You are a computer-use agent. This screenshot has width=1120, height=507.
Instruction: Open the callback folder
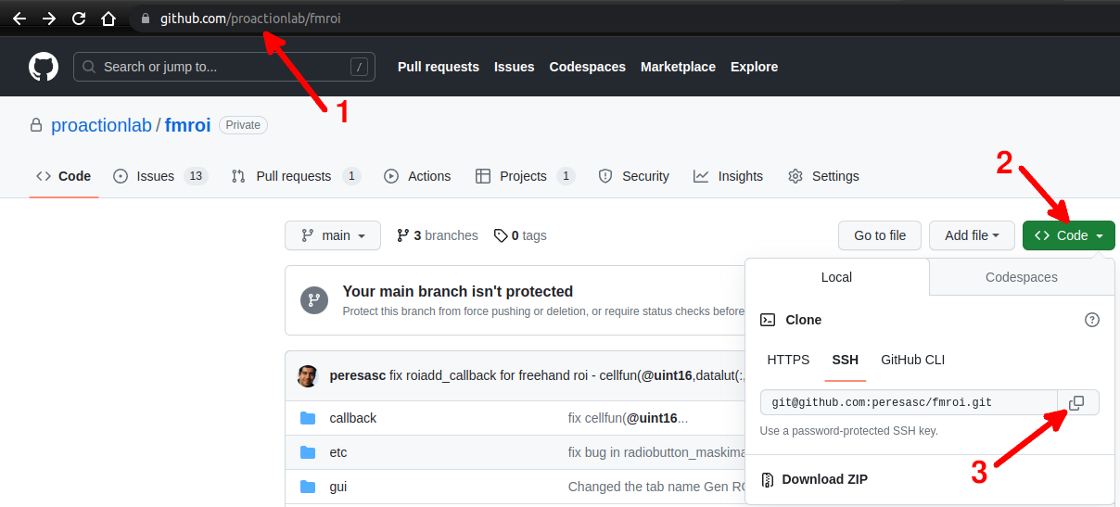pos(353,418)
